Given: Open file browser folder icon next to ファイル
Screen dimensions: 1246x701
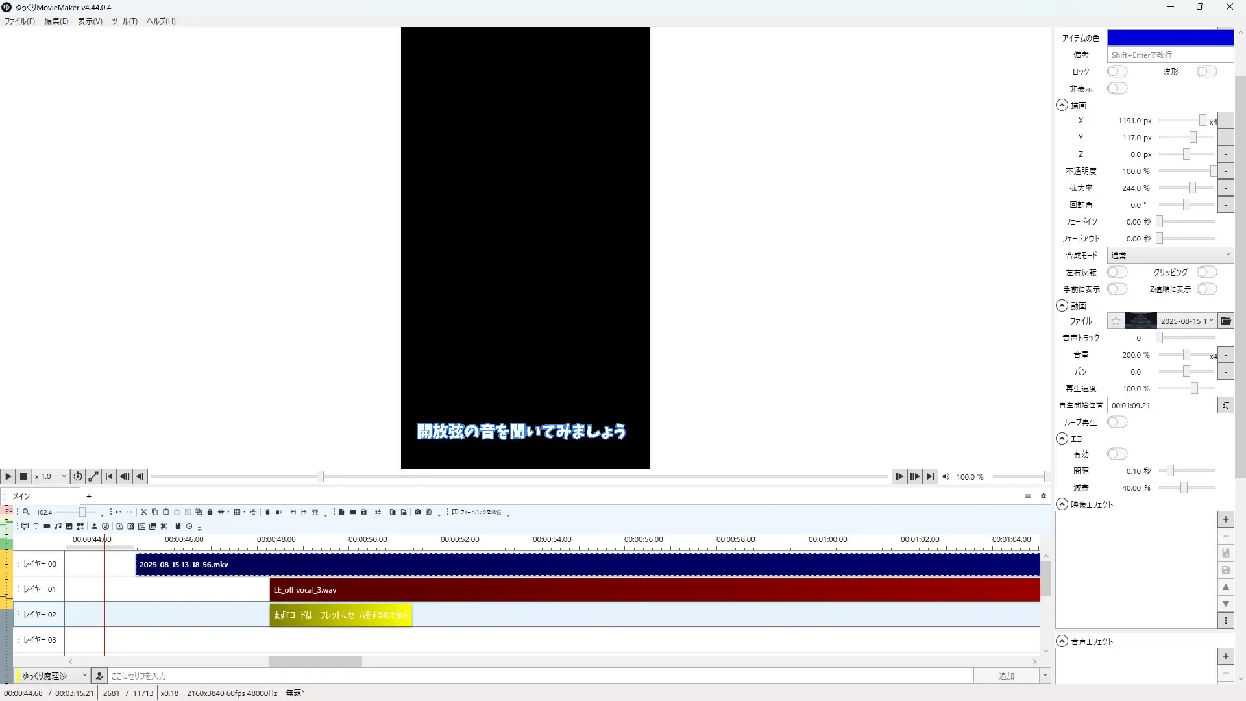Looking at the screenshot, I should [1225, 321].
